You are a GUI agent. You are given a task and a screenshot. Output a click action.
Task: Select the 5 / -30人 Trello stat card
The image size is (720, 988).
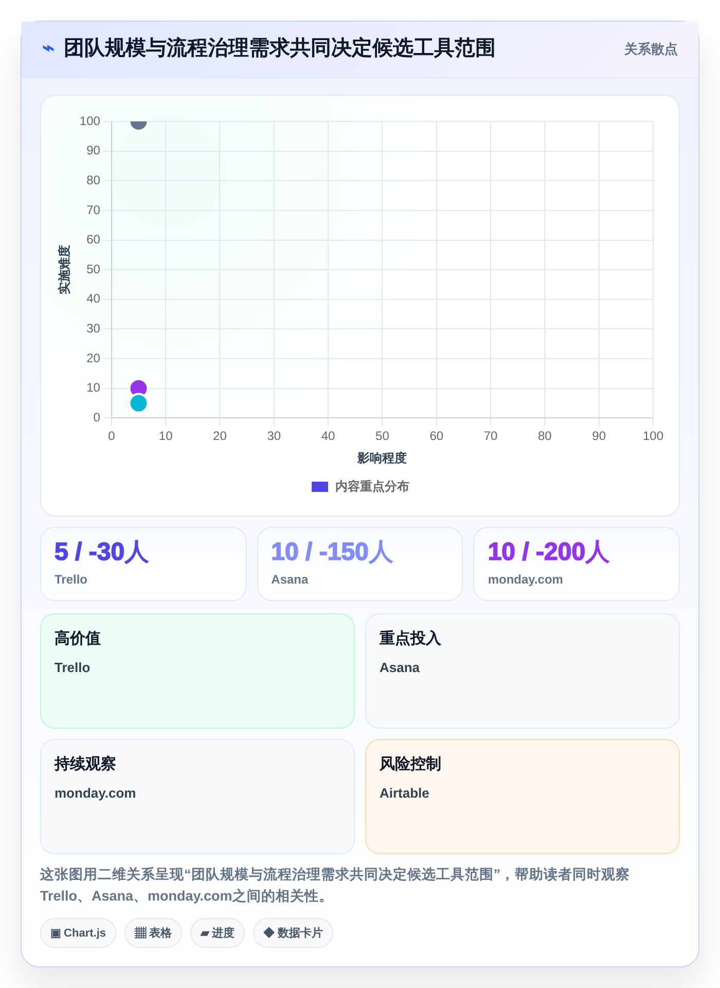pyautogui.click(x=143, y=564)
